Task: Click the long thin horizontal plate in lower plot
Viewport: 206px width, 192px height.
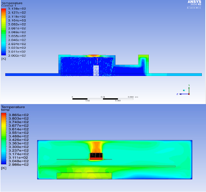Action: point(108,166)
